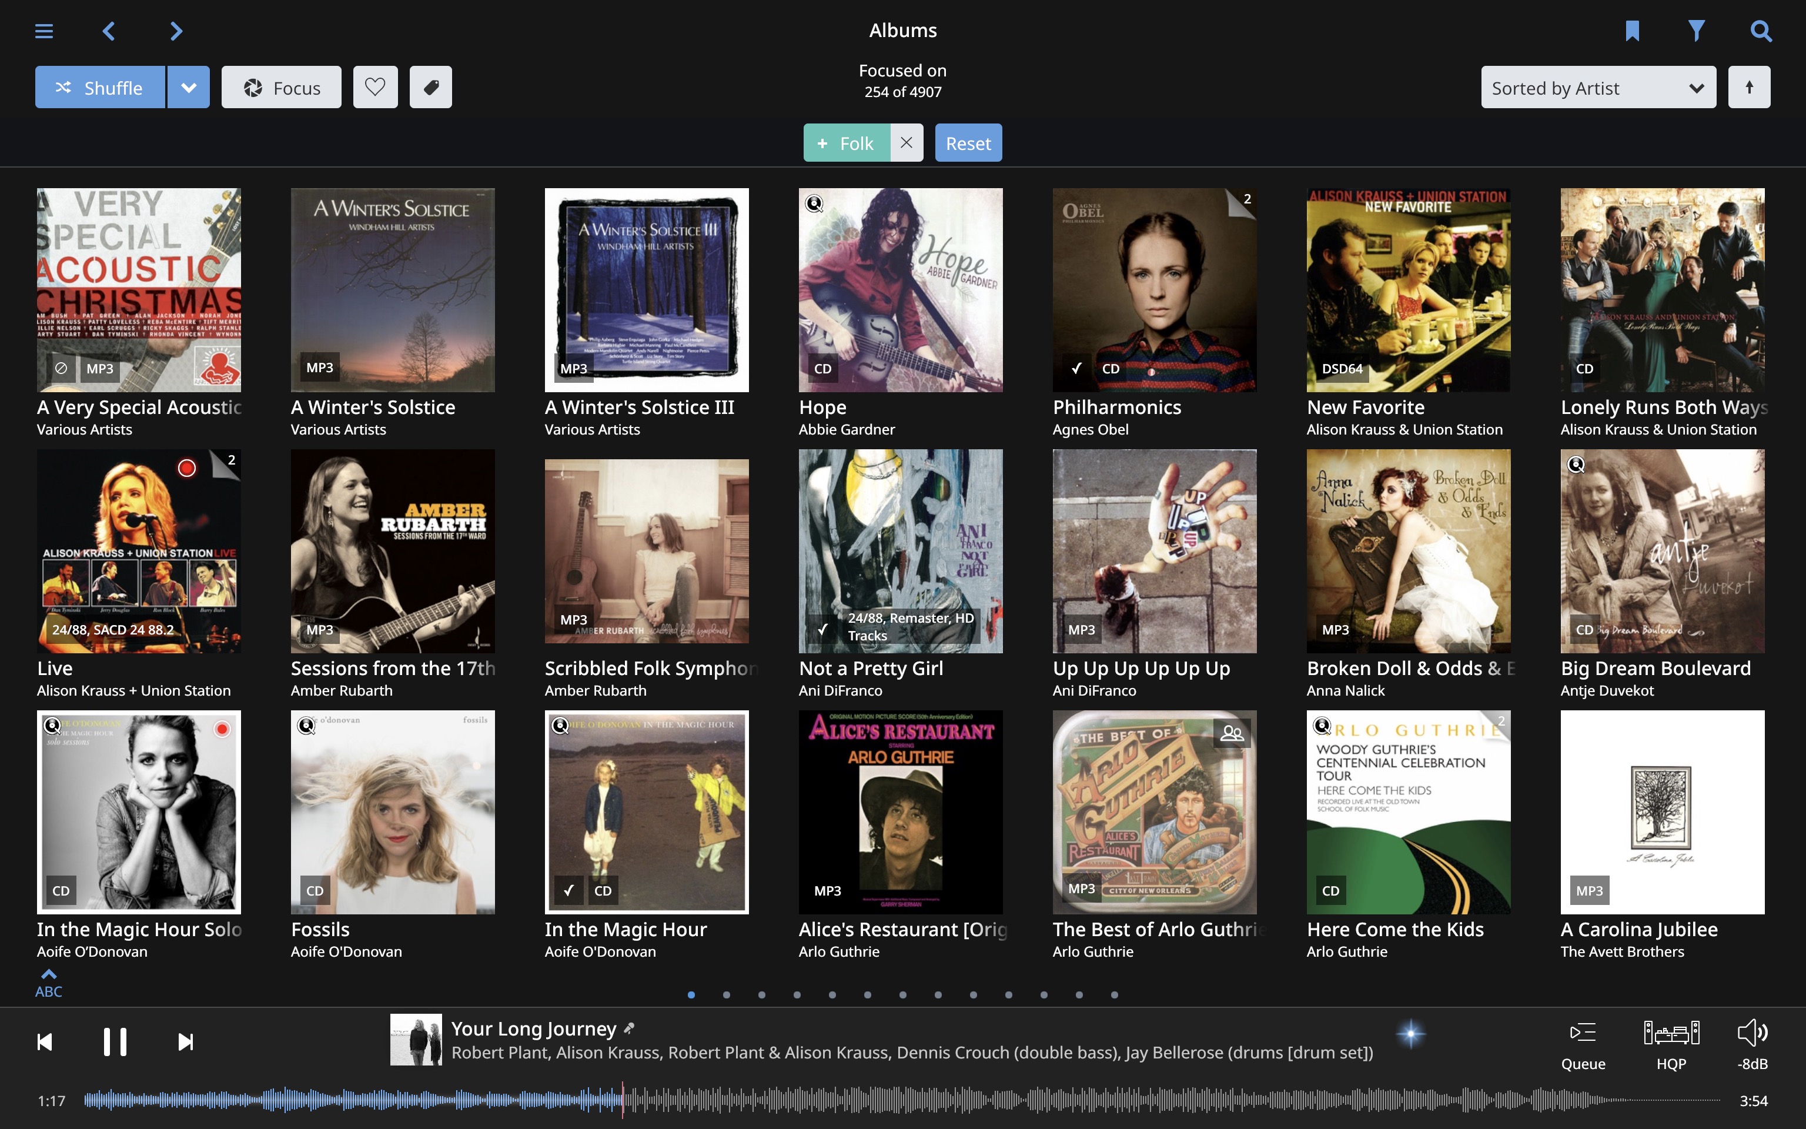The height and width of the screenshot is (1129, 1806).
Task: Open artist link The Avett Brothers
Action: point(1621,952)
